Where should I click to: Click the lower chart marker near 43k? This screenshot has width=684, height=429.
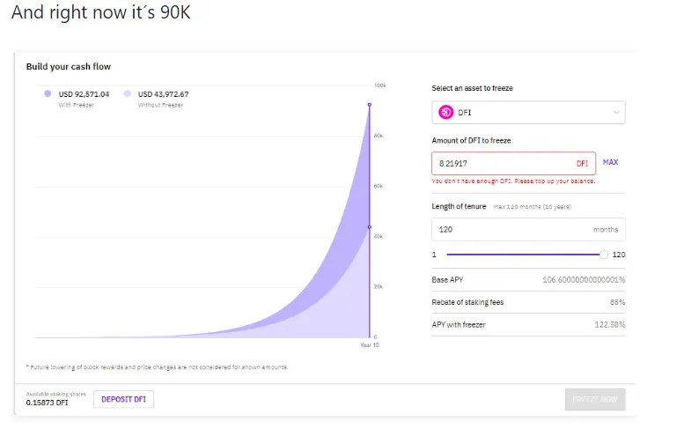coord(370,227)
